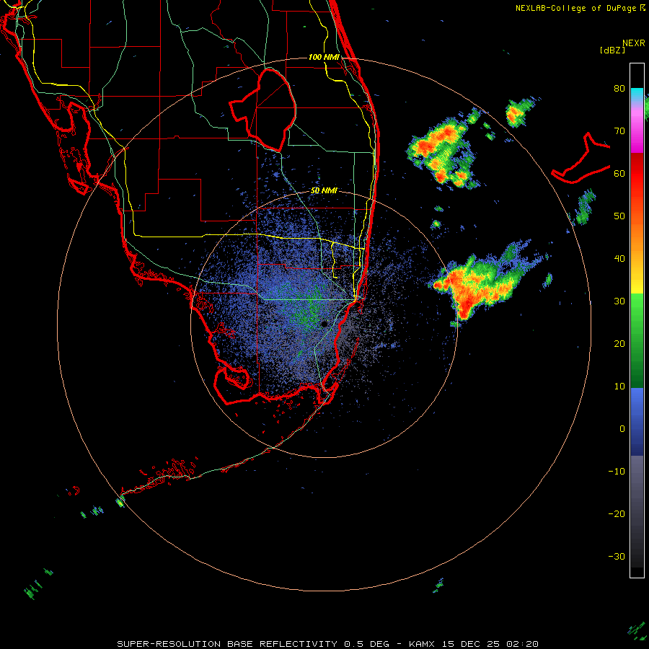Click the 100 NMI range ring label
The image size is (649, 649).
[324, 57]
